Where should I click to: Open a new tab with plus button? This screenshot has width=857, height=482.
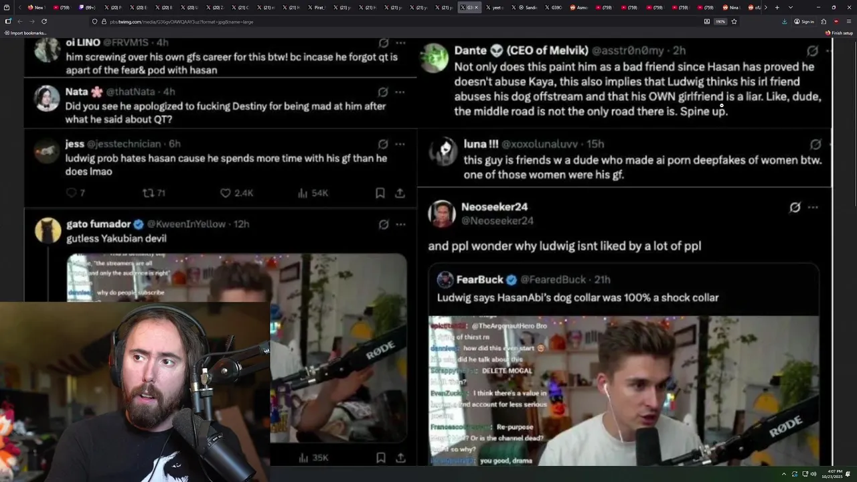pyautogui.click(x=777, y=7)
